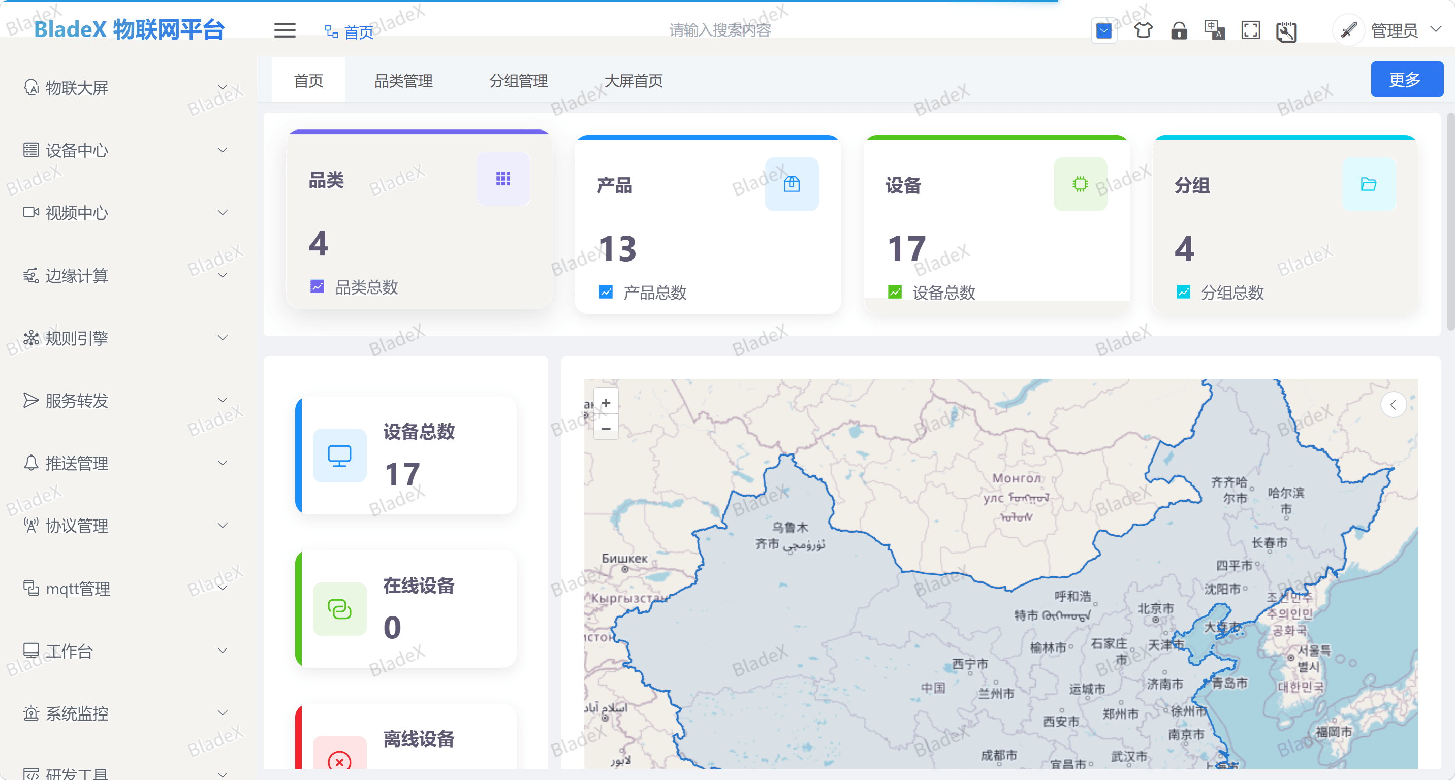The width and height of the screenshot is (1455, 780).
Task: Expand the 设备中心 menu chevron
Action: click(x=223, y=150)
